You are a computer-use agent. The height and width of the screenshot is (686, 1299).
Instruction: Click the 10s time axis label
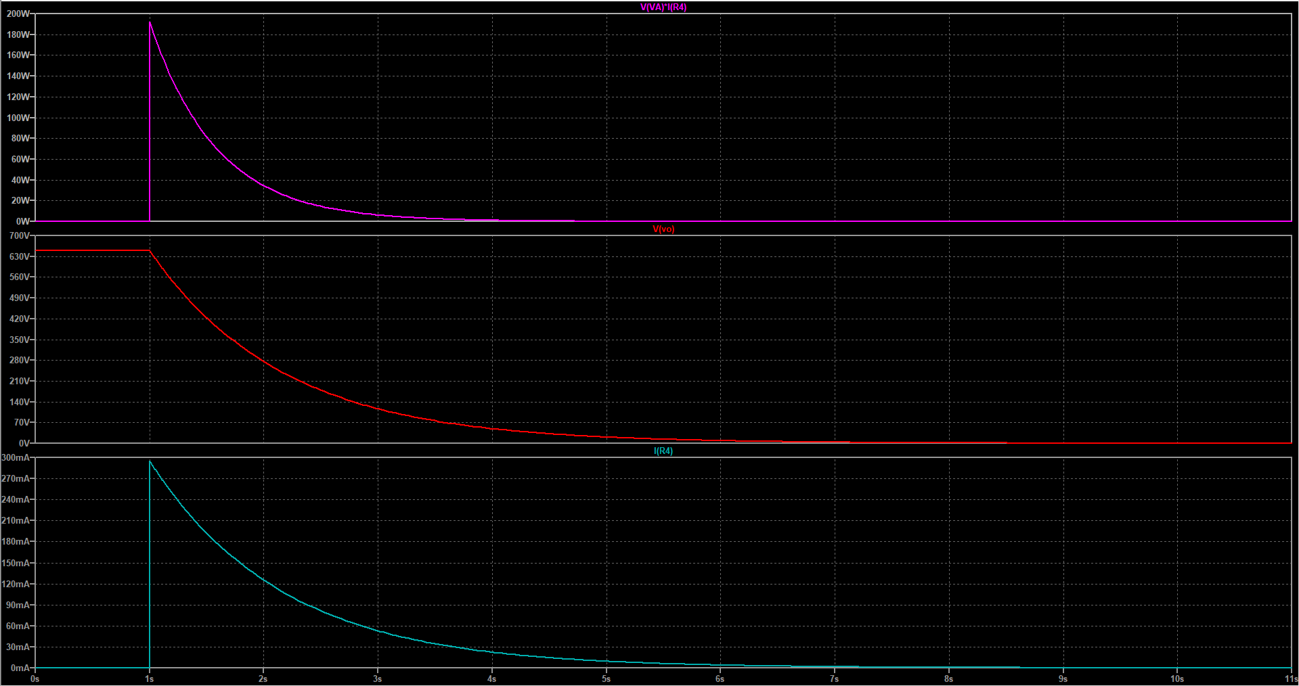pyautogui.click(x=1177, y=679)
